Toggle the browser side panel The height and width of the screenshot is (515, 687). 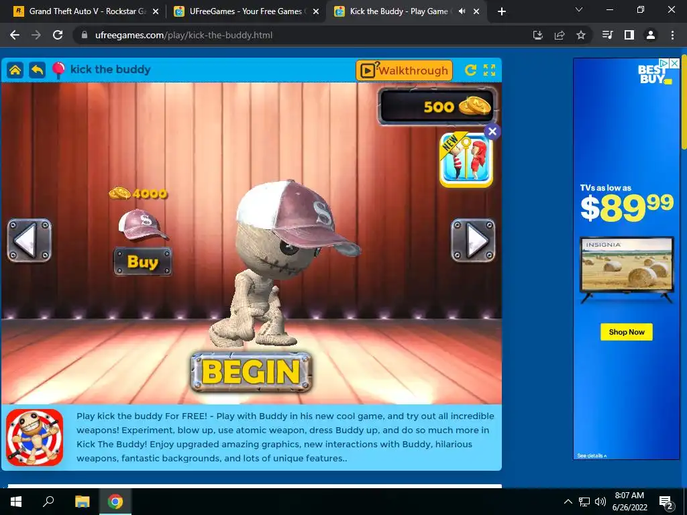click(629, 35)
